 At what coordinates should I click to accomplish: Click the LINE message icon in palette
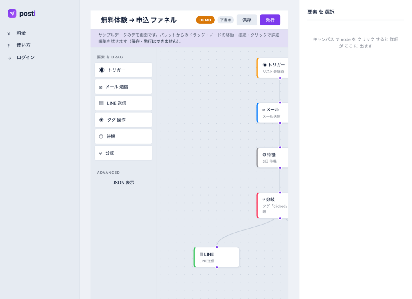coord(101,103)
